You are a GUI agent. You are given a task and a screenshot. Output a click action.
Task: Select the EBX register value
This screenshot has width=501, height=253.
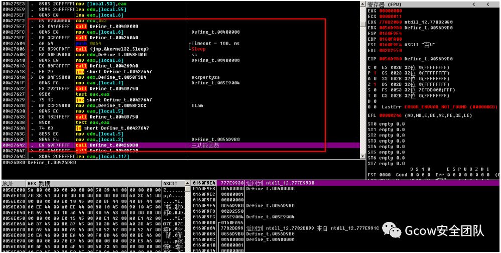point(391,28)
